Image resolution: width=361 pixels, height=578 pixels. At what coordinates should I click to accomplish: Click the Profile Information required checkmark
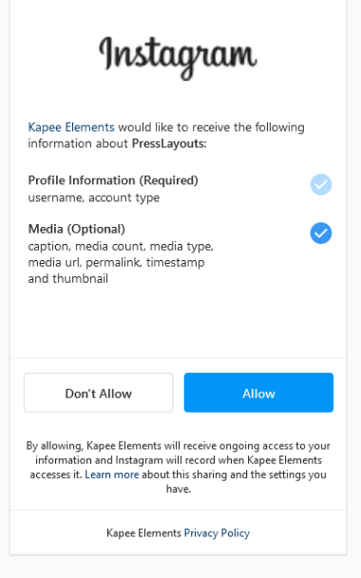coord(321,184)
